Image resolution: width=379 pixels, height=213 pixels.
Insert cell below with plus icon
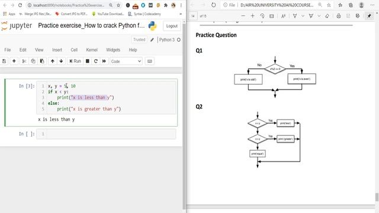14,61
